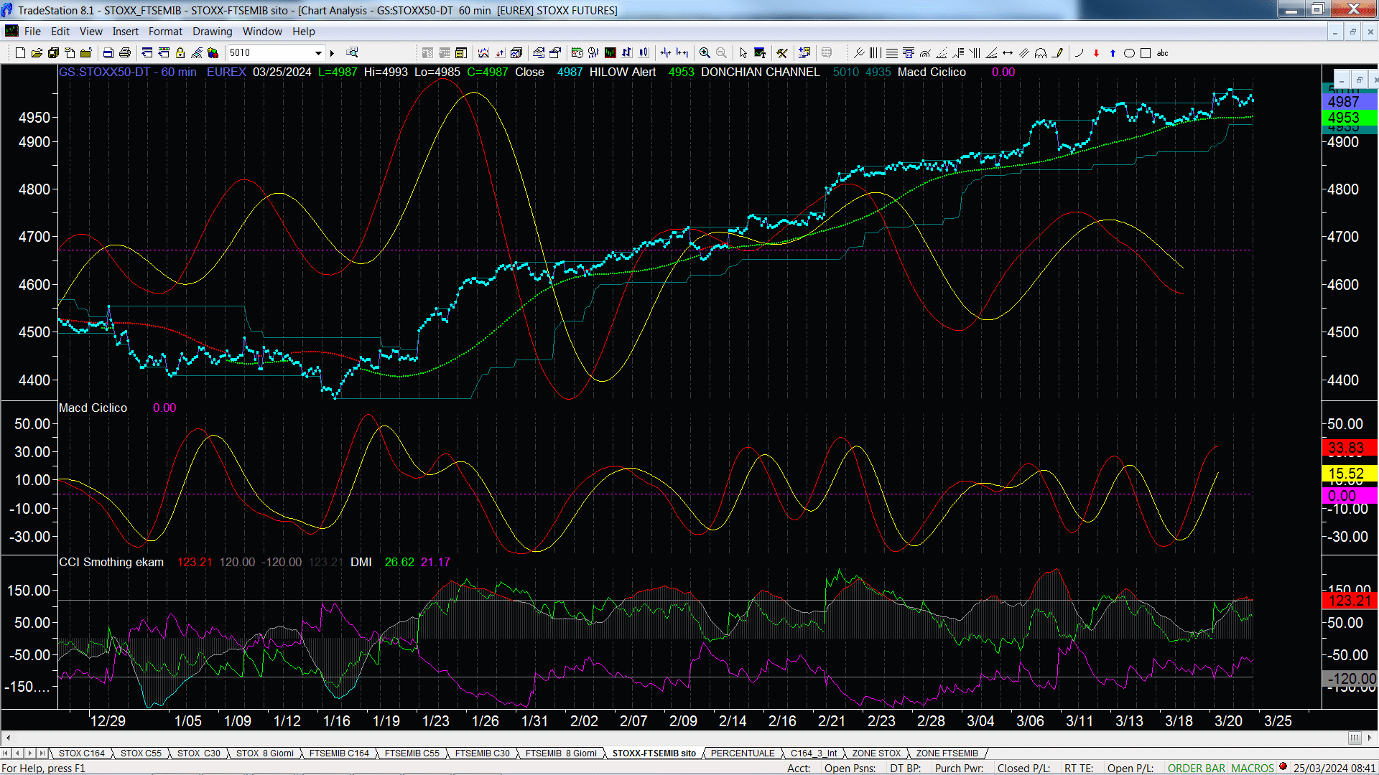
Task: Select the Horizontal Lines drawing tool
Action: point(892,53)
